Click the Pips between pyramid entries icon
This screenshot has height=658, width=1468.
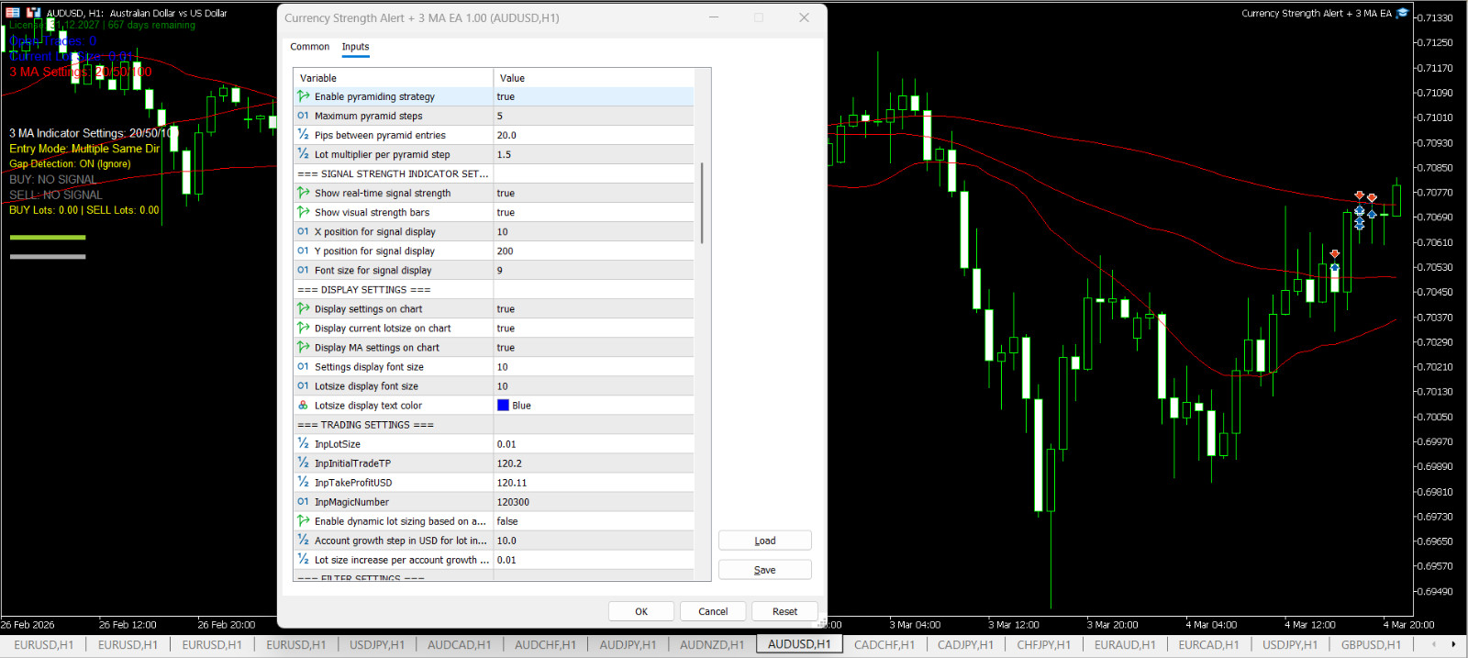(x=303, y=135)
